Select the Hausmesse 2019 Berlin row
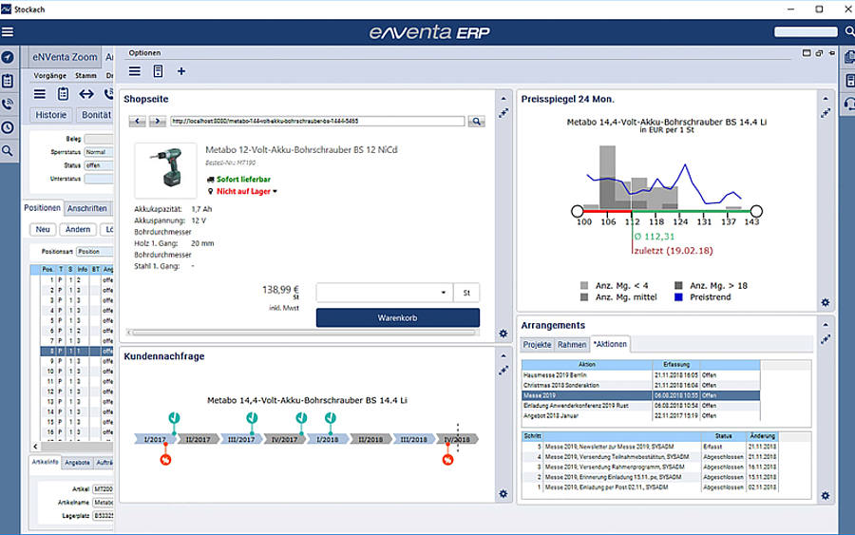 (640, 375)
